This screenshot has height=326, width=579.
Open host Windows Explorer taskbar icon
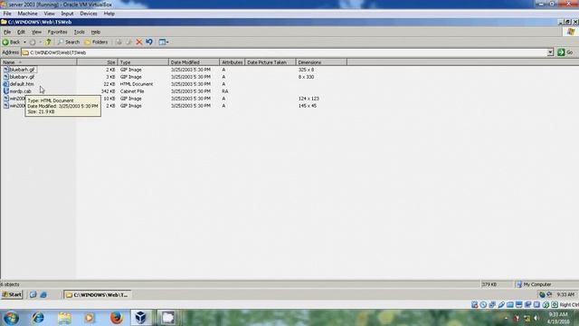coord(64,318)
